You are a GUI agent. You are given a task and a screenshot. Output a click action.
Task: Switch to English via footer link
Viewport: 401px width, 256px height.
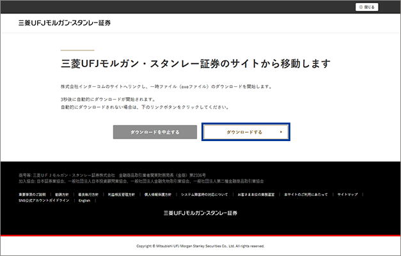point(84,200)
